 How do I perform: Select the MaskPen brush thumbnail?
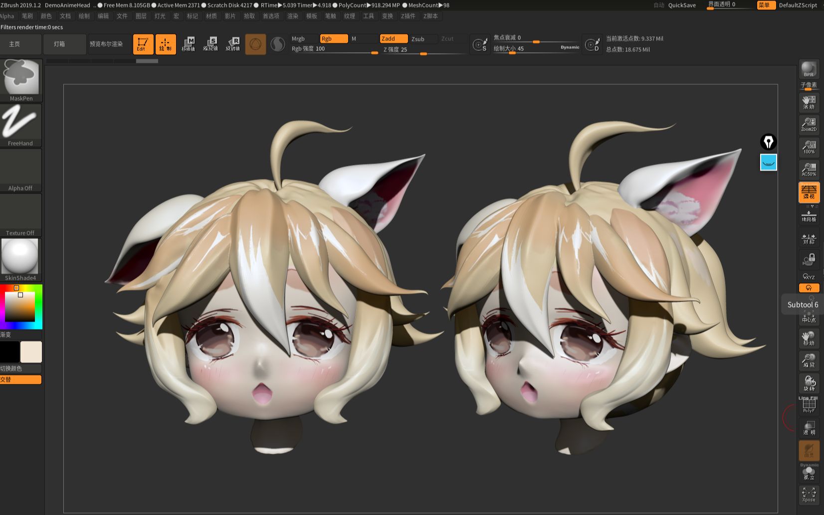pyautogui.click(x=21, y=77)
